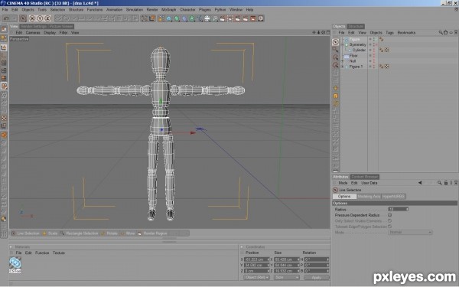Click the Live Selection shortcut button below viewport
The height and width of the screenshot is (287, 459).
pos(25,233)
